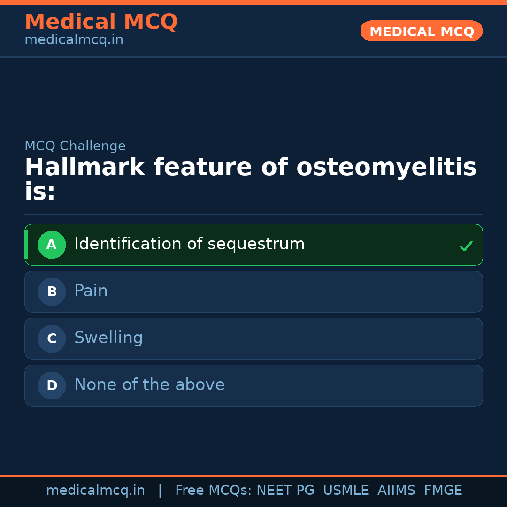Expand the MCQ Challenge section

75,146
